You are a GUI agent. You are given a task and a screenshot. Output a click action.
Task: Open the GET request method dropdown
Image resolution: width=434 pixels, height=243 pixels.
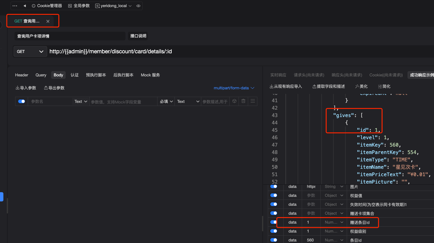(30, 51)
